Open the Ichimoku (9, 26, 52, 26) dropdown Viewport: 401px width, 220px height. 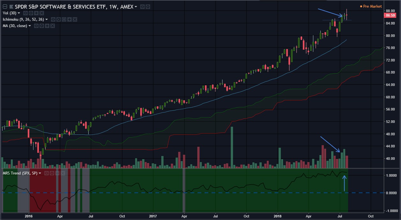pyautogui.click(x=47, y=19)
